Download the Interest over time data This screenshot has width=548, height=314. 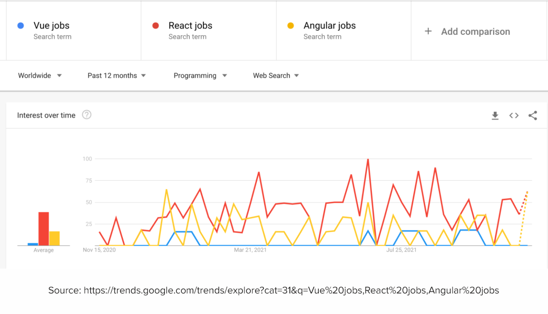(495, 115)
